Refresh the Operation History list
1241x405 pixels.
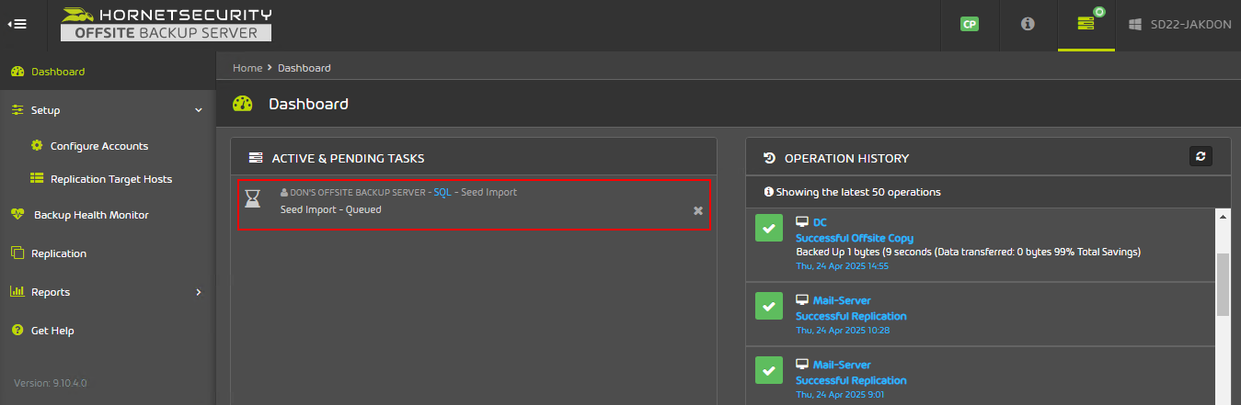pyautogui.click(x=1201, y=157)
